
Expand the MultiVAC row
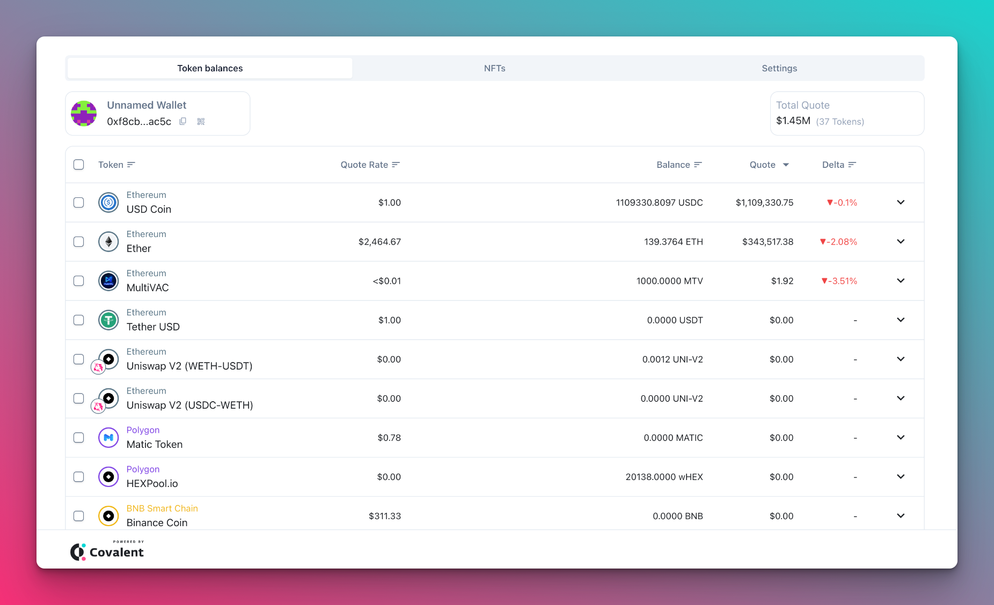[901, 281]
